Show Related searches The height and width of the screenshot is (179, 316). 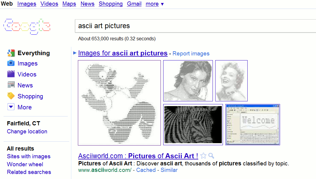click(29, 172)
